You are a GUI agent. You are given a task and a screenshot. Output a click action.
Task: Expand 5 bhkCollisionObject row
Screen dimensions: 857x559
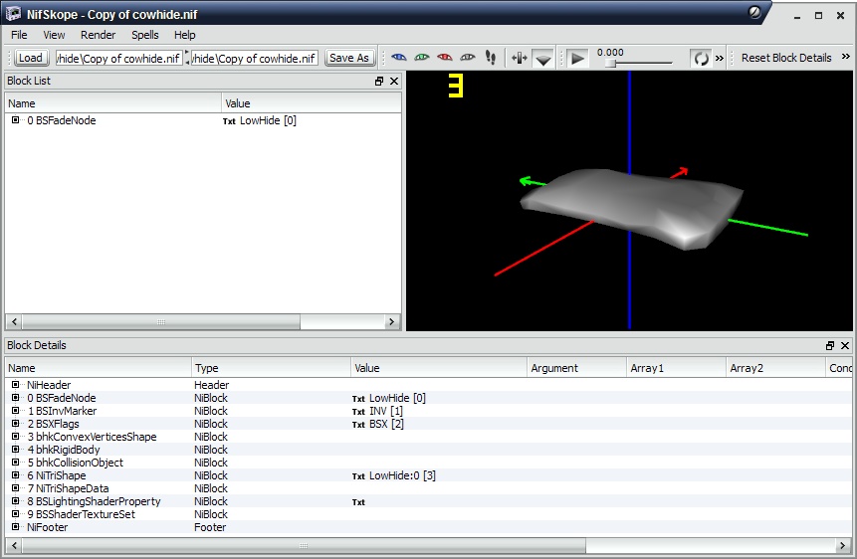[15, 463]
